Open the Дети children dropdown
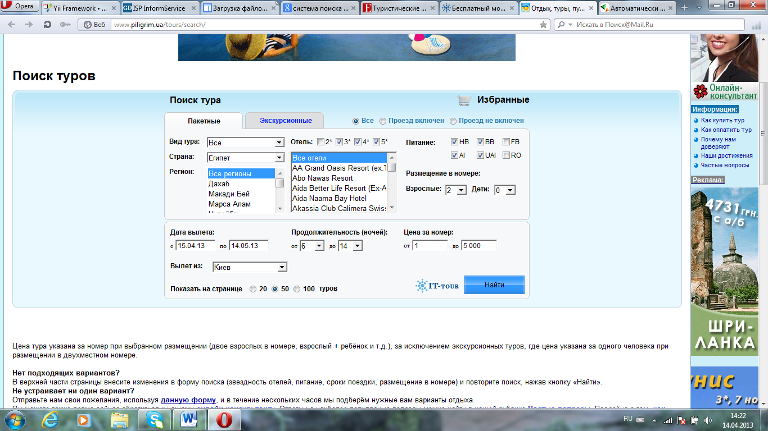The height and width of the screenshot is (431, 768). coord(504,190)
